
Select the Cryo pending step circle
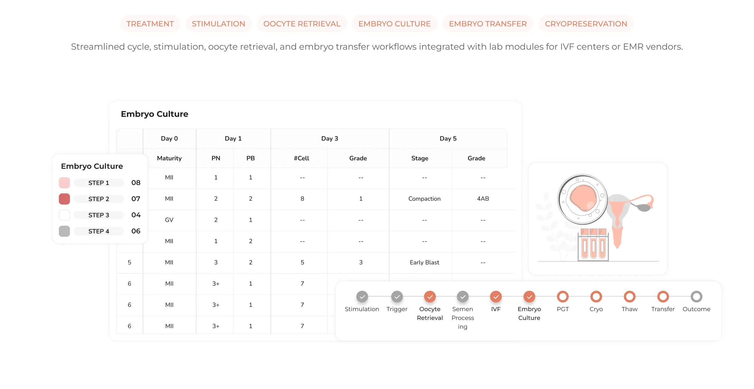pyautogui.click(x=596, y=296)
